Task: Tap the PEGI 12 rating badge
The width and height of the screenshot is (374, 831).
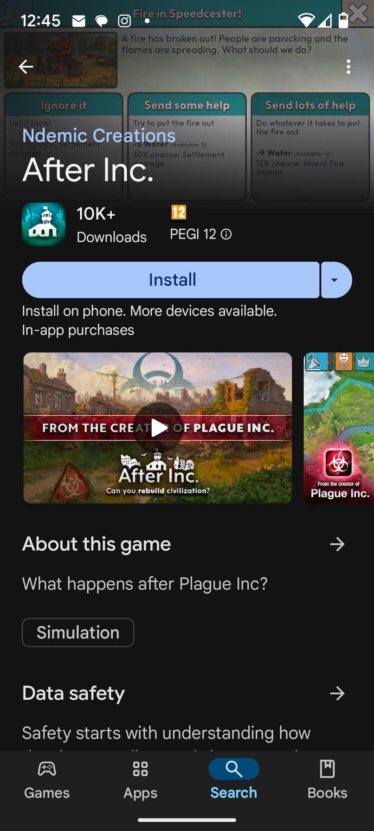Action: click(x=178, y=212)
